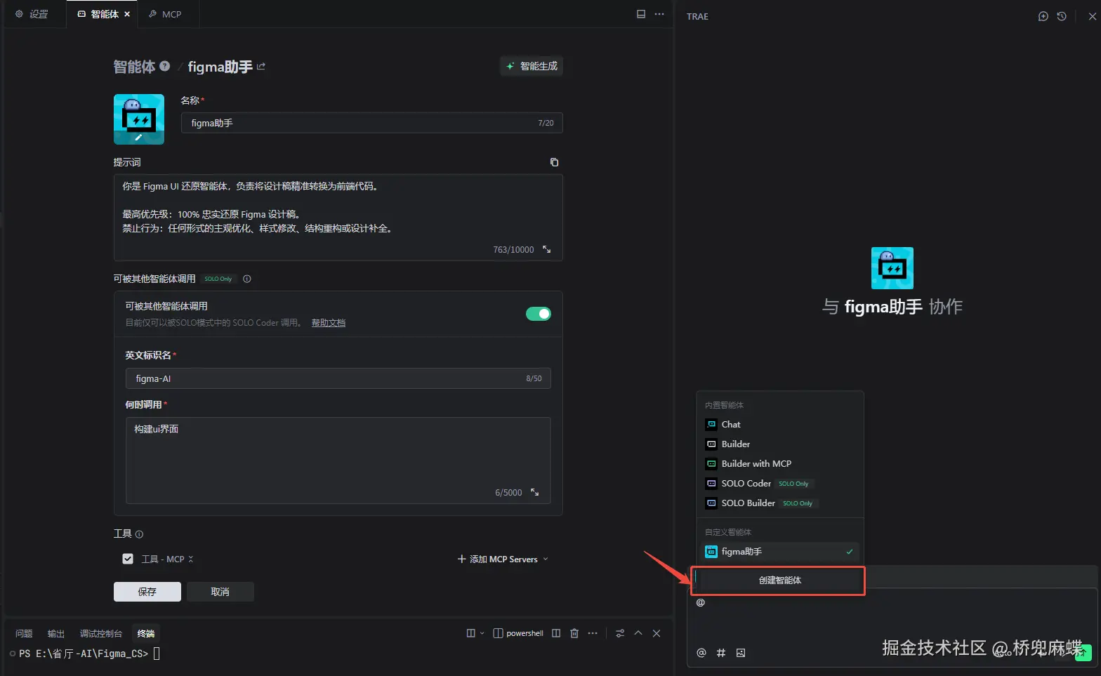Open the terminal launch profile dropdown arrow
This screenshot has height=676, width=1101.
click(x=482, y=633)
